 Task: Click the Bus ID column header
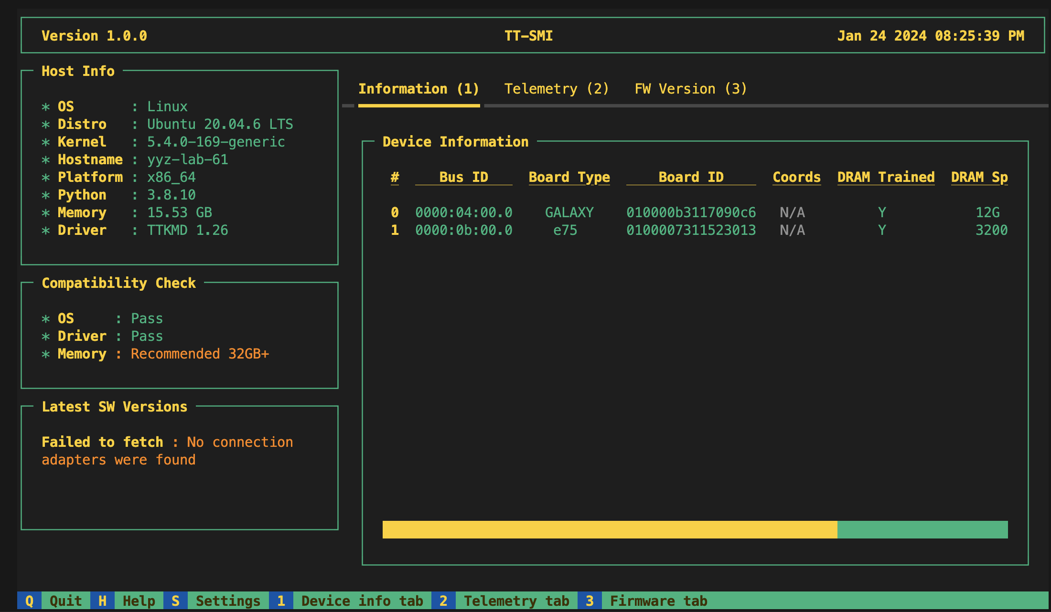pyautogui.click(x=463, y=177)
